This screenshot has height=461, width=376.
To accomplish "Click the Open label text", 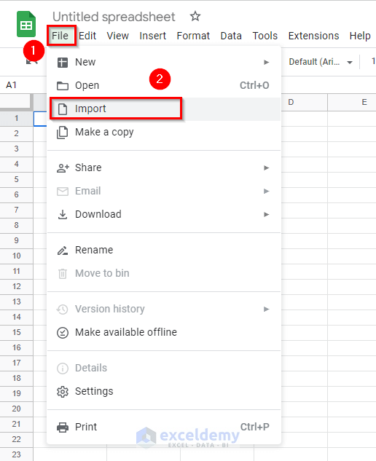I will [87, 85].
